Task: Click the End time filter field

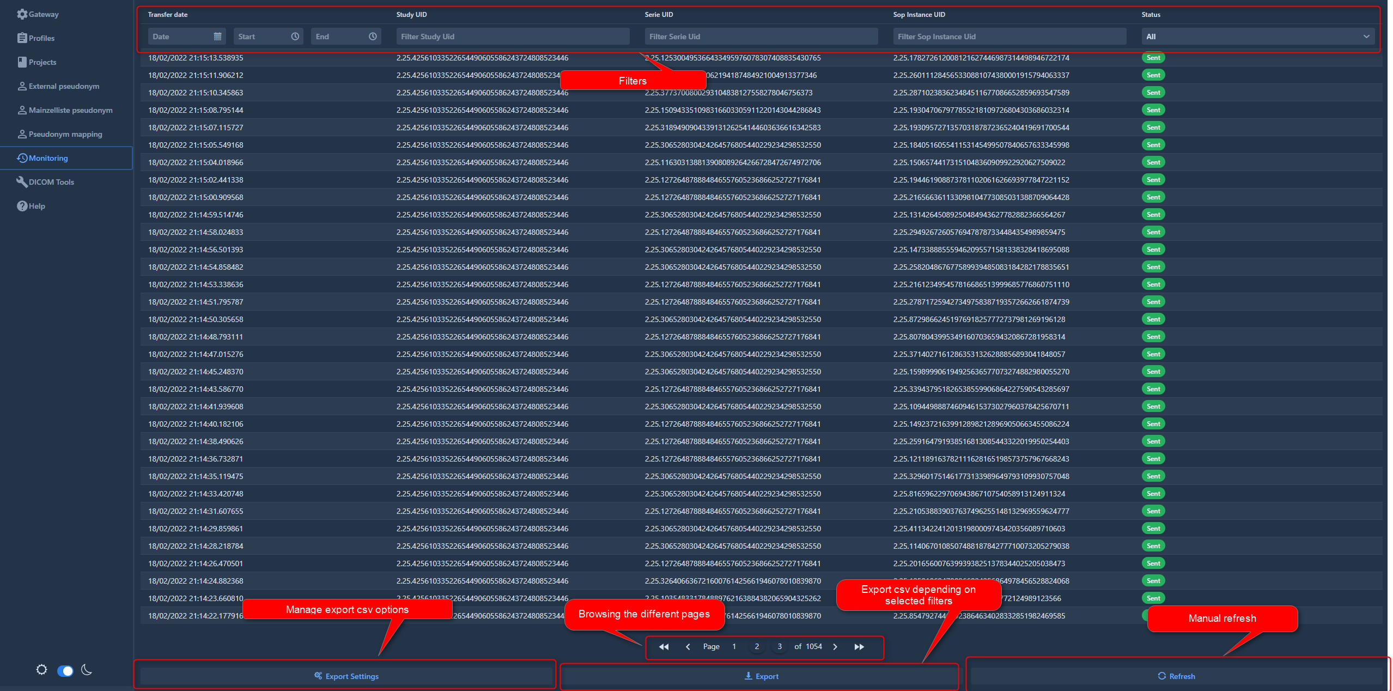Action: click(346, 37)
